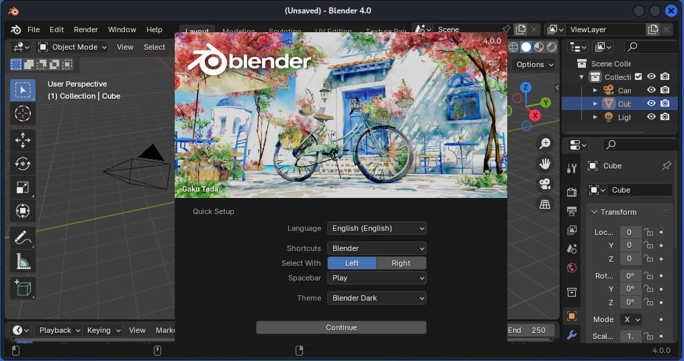The height and width of the screenshot is (361, 684).
Task: Select the Select Box tool
Action: [23, 90]
